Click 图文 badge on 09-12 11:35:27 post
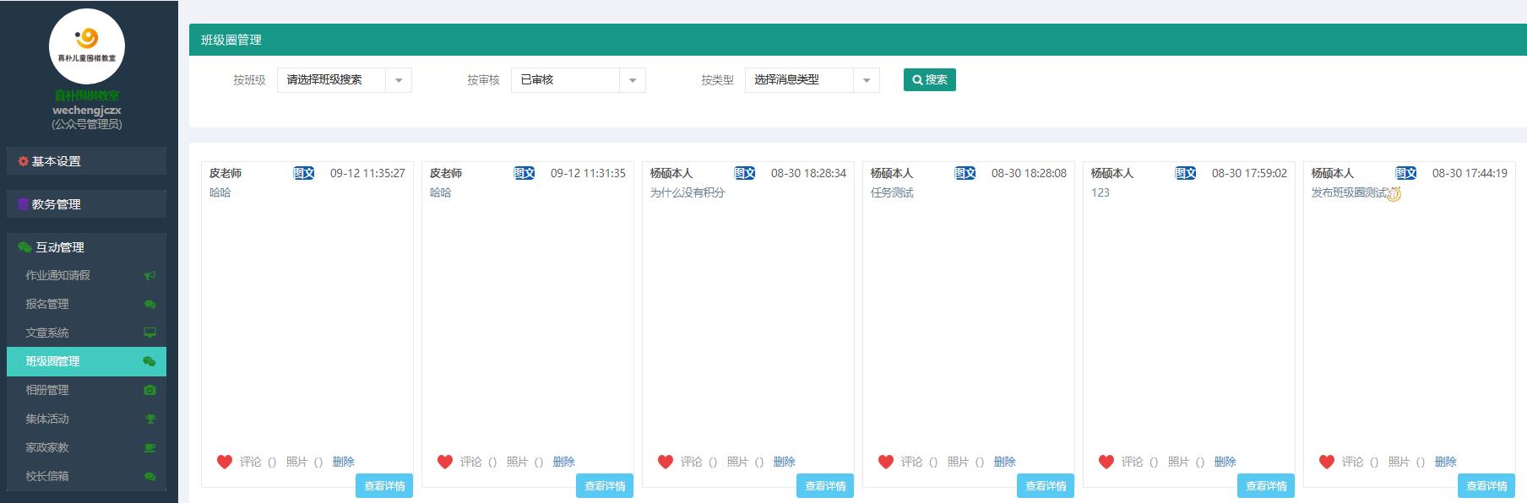Image resolution: width=1527 pixels, height=503 pixels. click(304, 173)
